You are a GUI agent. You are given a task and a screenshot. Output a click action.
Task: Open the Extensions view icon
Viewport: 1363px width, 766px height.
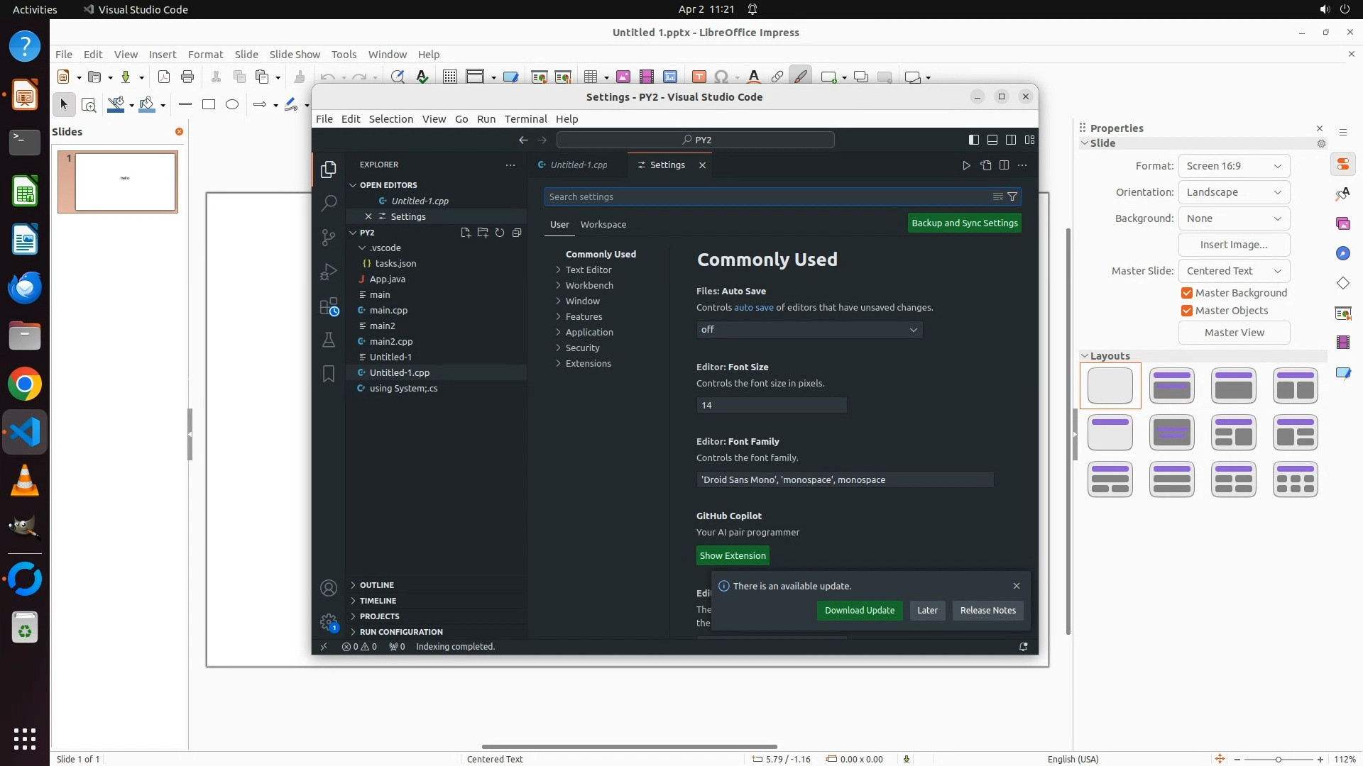click(328, 306)
